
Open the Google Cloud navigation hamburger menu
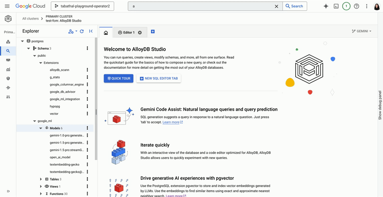(x=7, y=6)
